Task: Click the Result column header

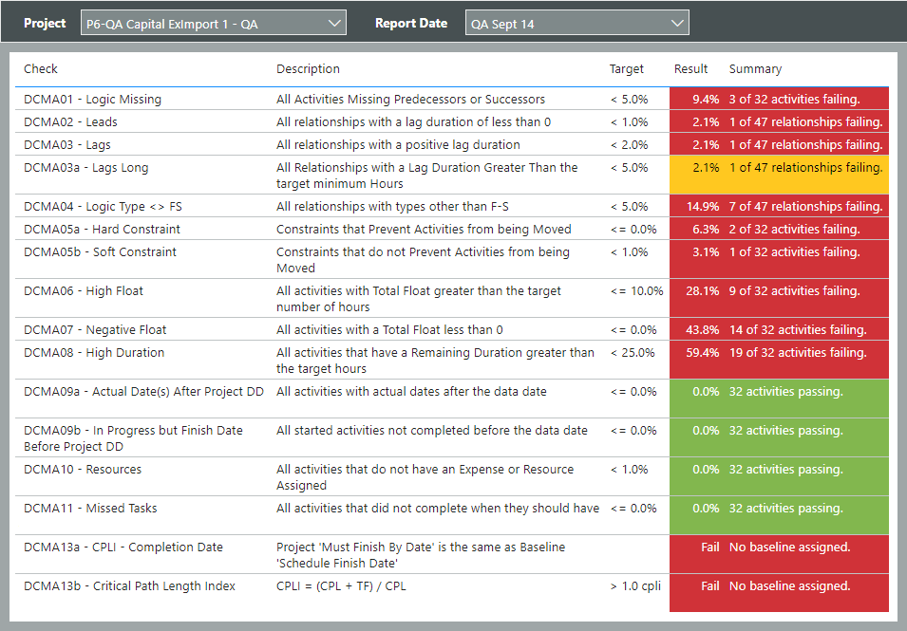Action: click(x=690, y=69)
